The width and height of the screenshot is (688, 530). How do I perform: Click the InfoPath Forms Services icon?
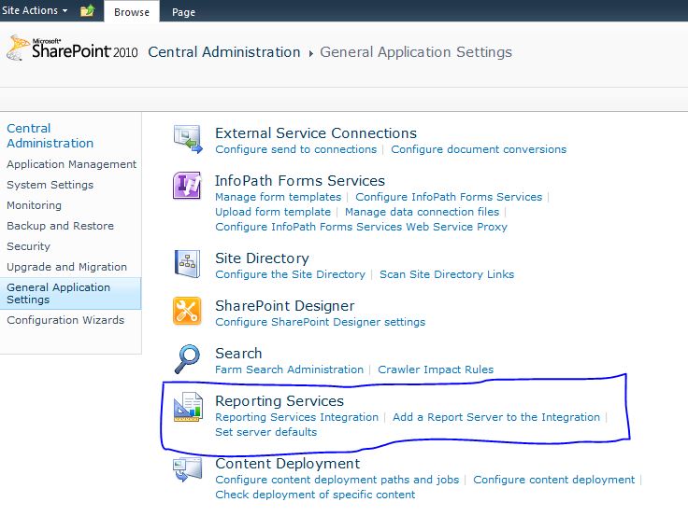pos(187,186)
